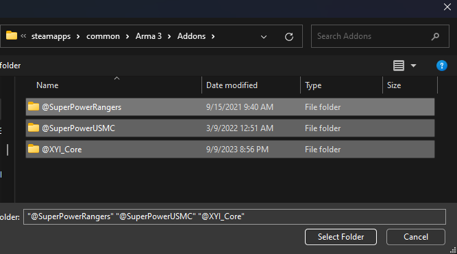Viewport: 457px width, 254px height.
Task: Open the previous locations dropdown chevron
Action: point(264,37)
